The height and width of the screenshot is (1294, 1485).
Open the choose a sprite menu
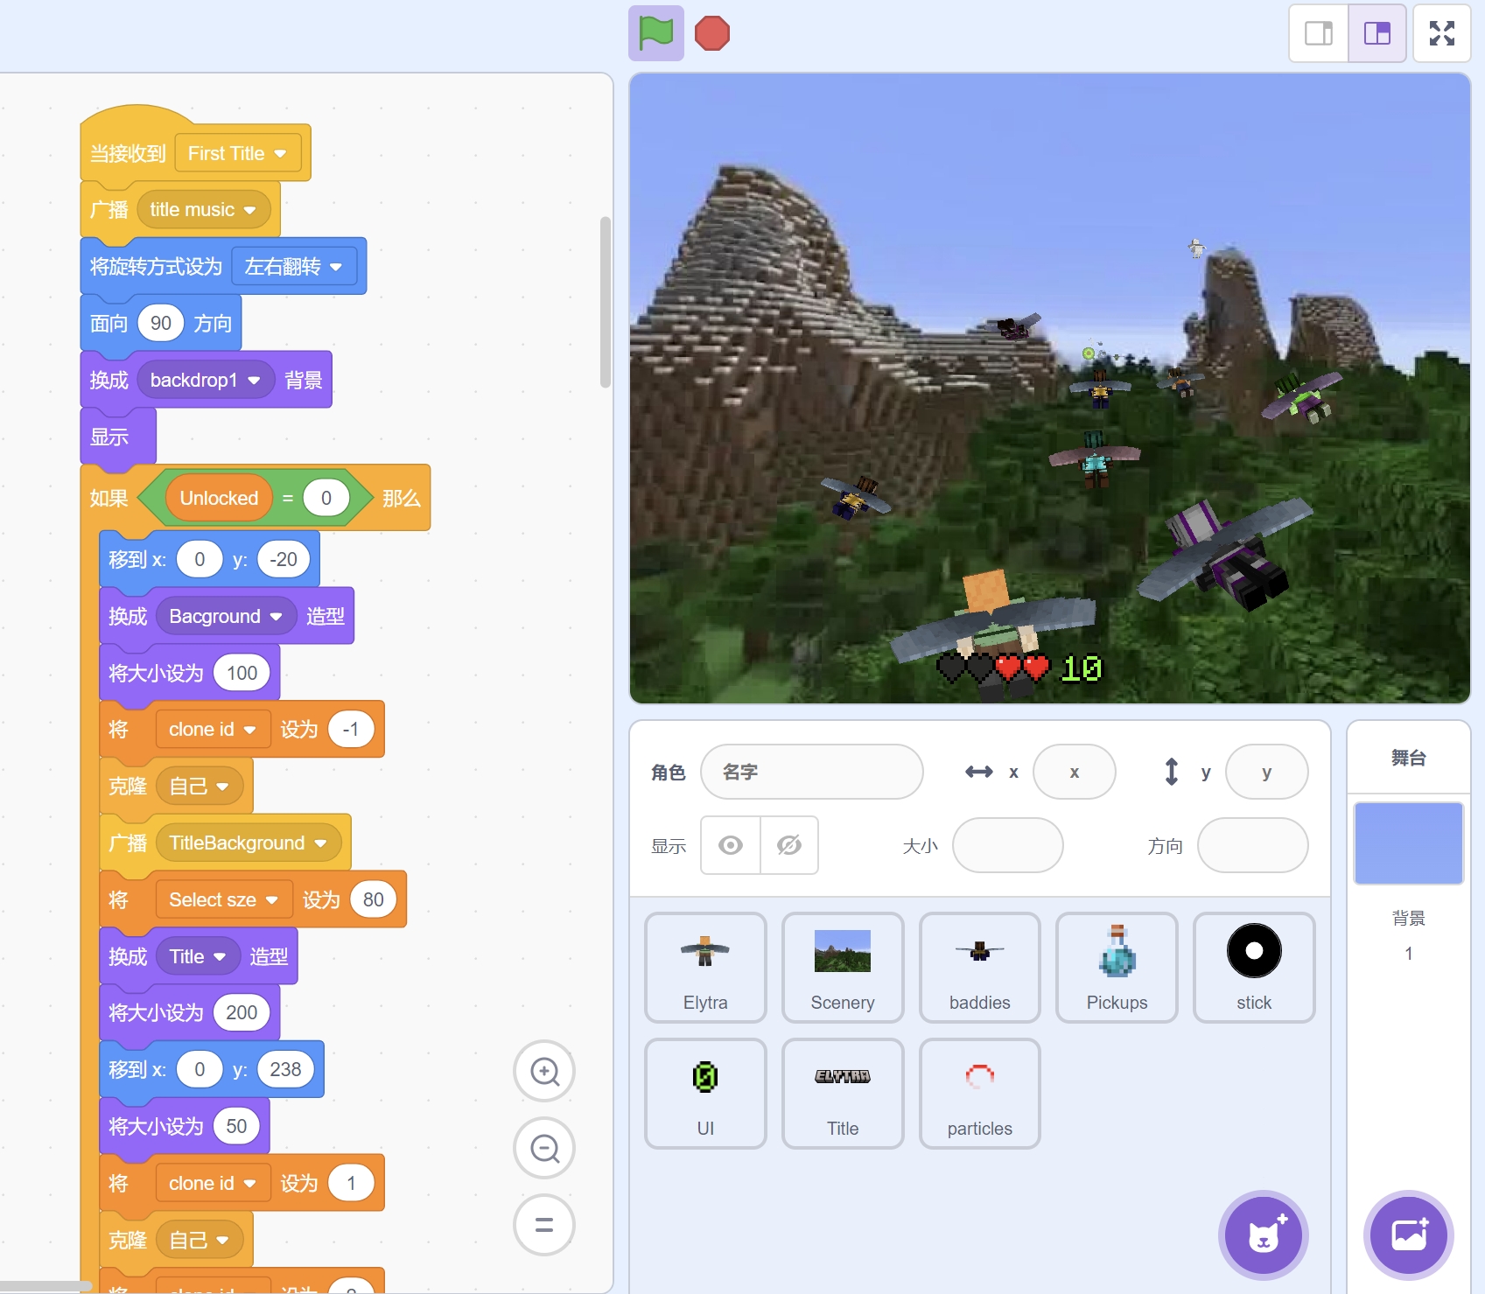pyautogui.click(x=1263, y=1235)
